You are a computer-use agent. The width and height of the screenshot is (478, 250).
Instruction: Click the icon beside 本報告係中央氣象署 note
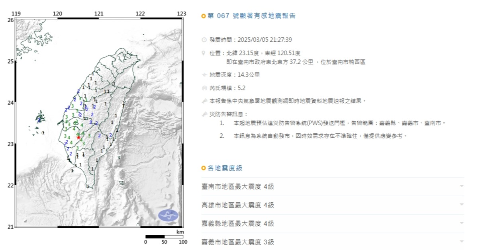204,101
